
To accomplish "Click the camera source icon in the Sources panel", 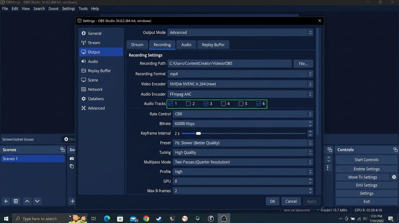I will (x=72, y=159).
